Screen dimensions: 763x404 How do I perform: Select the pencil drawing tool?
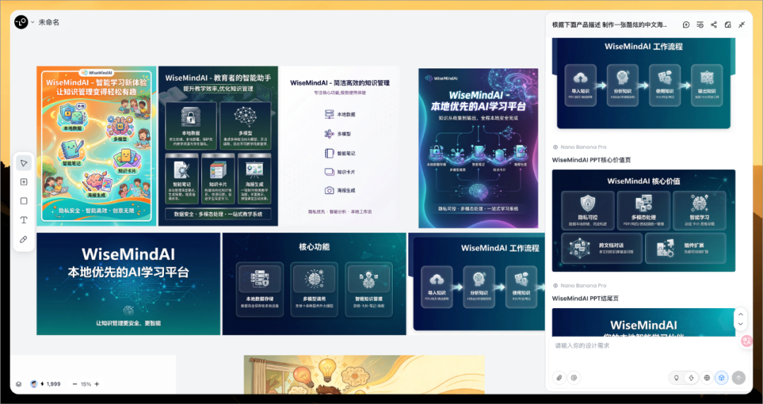click(24, 240)
